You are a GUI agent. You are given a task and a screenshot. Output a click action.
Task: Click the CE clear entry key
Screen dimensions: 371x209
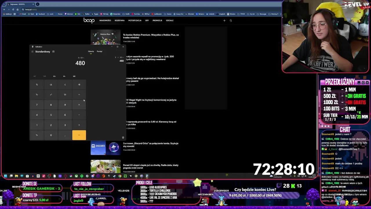pyautogui.click(x=51, y=85)
